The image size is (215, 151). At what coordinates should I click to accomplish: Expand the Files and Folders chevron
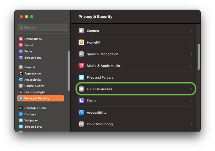191,78
